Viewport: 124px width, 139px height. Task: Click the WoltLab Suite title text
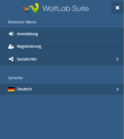click(66, 8)
